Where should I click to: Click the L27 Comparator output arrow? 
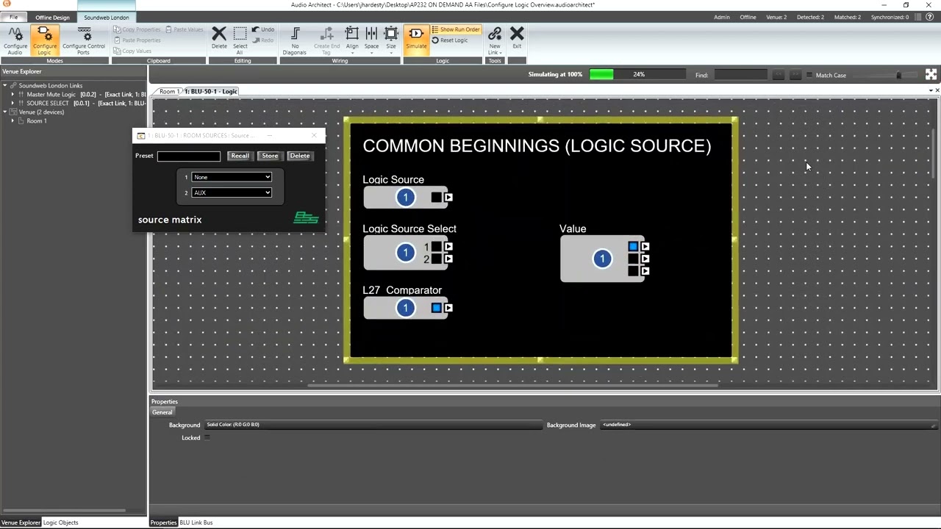pyautogui.click(x=448, y=308)
